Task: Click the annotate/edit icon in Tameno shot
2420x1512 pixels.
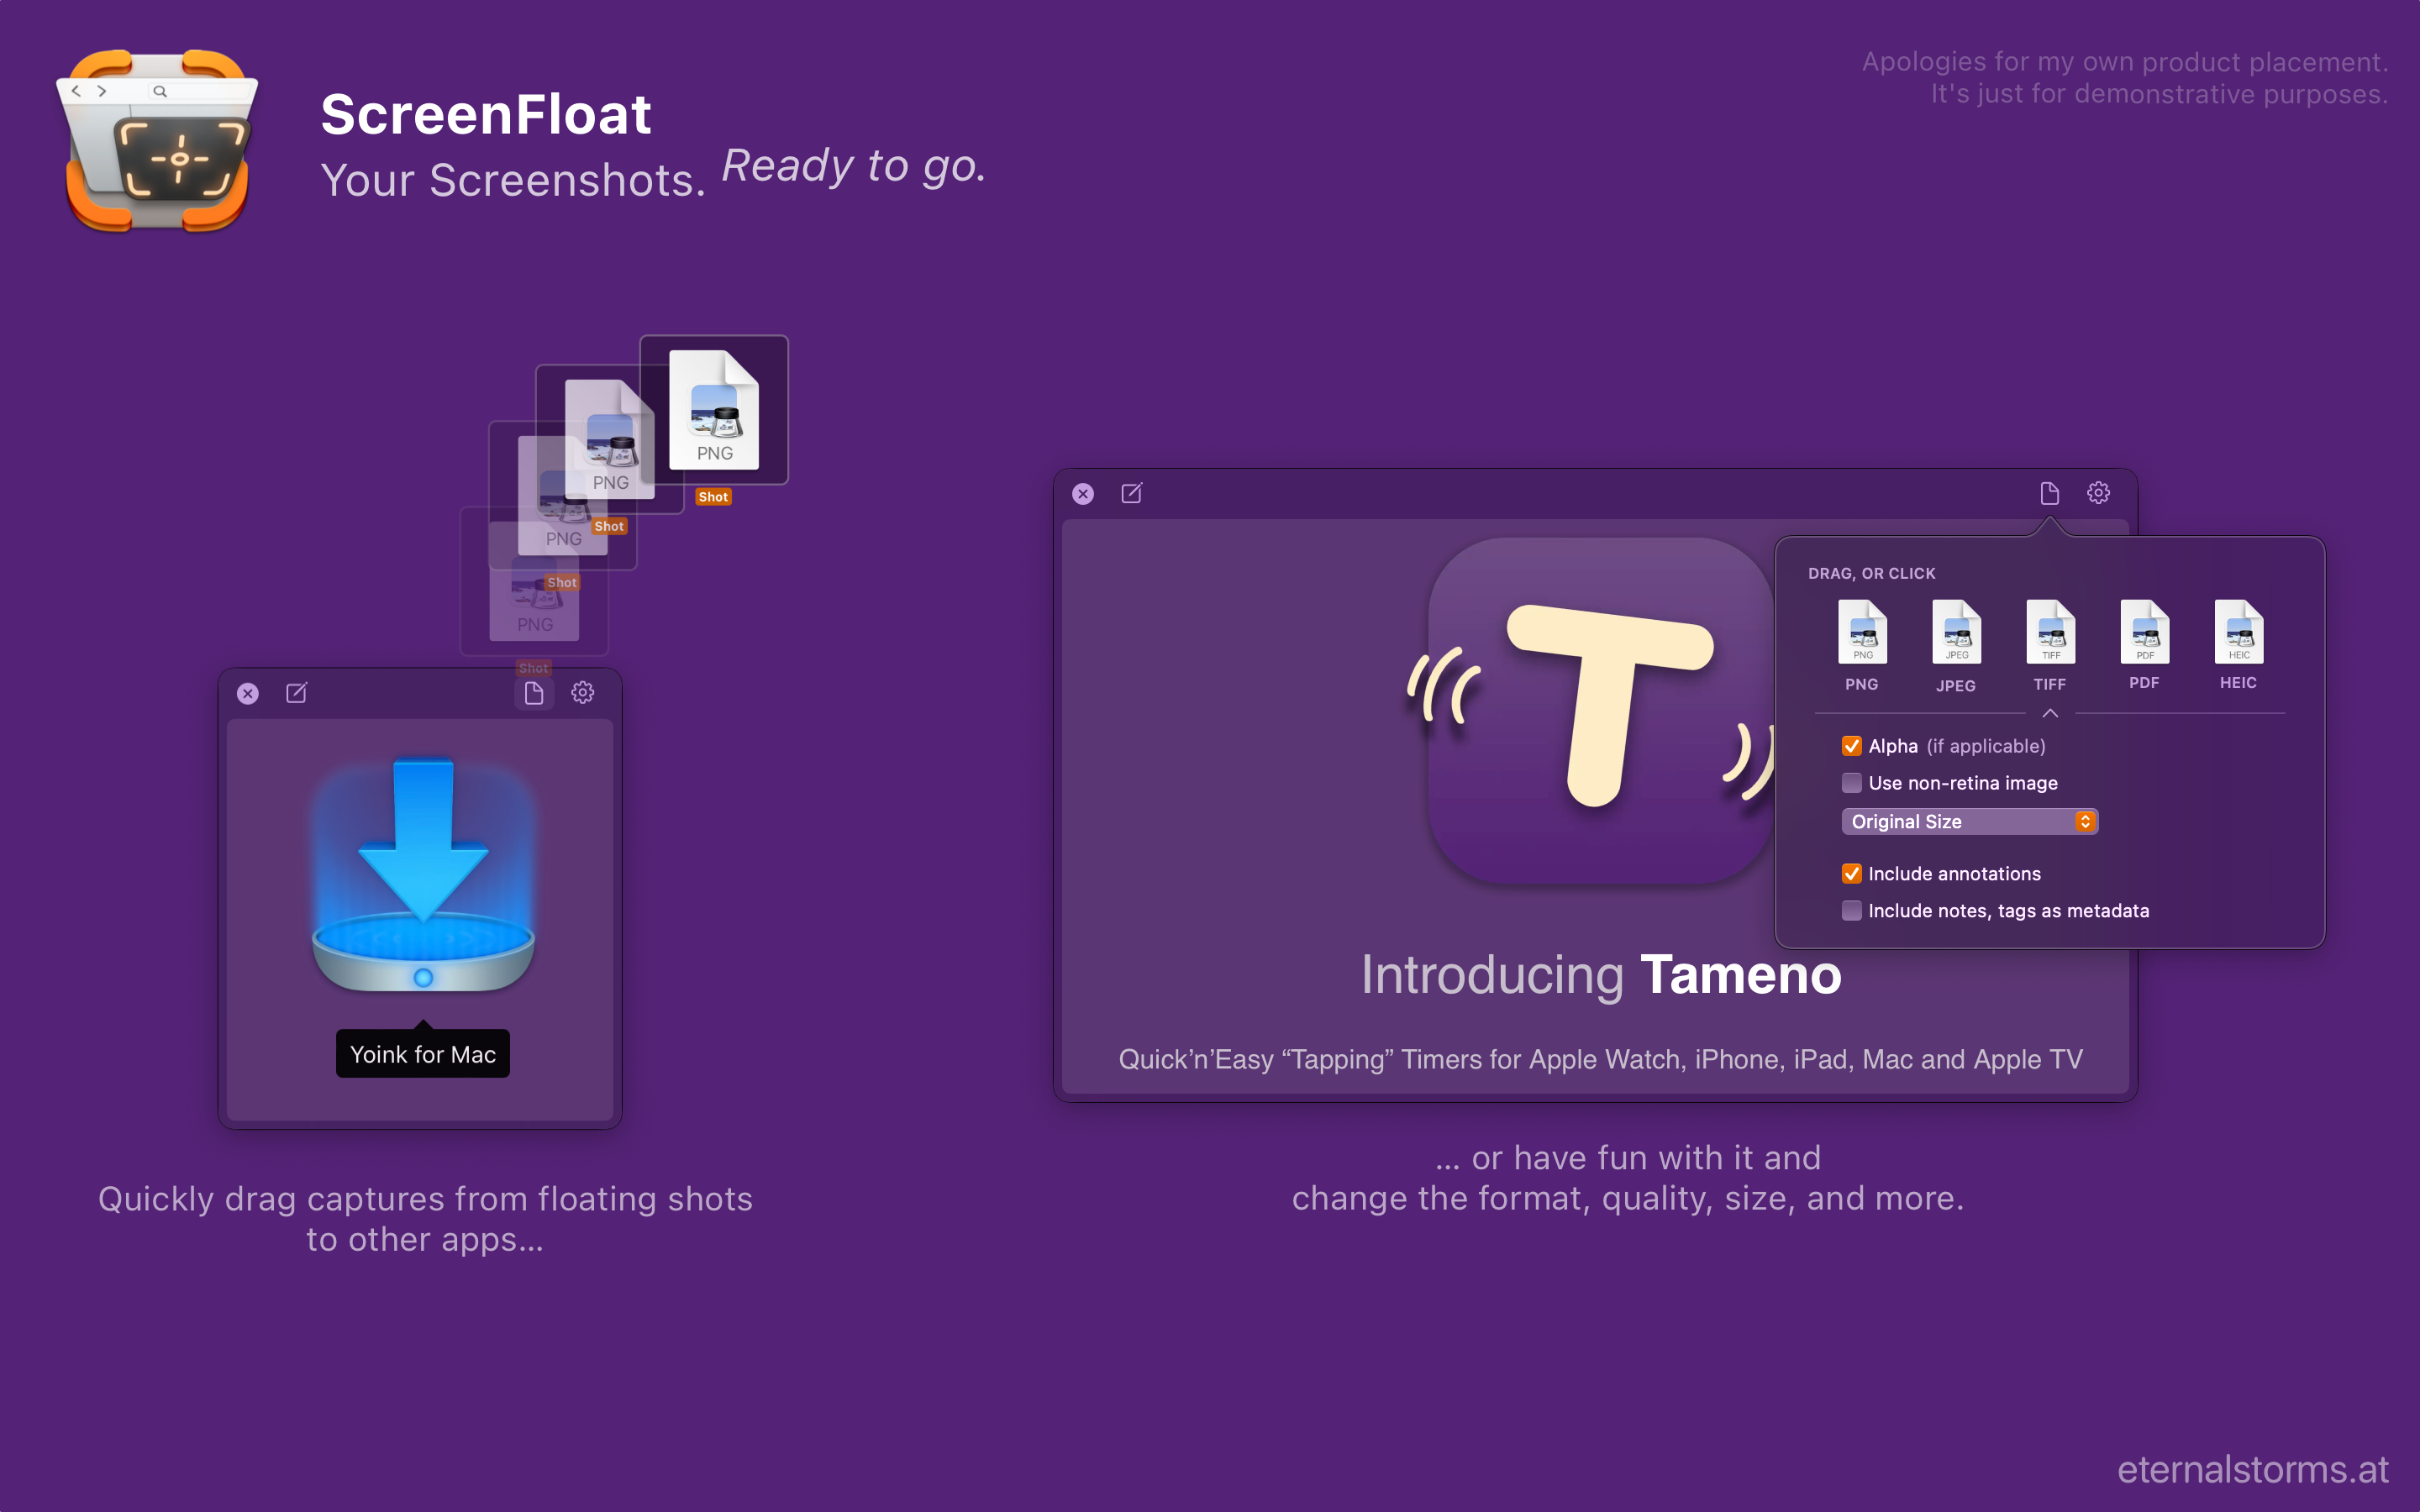Action: pyautogui.click(x=1132, y=493)
